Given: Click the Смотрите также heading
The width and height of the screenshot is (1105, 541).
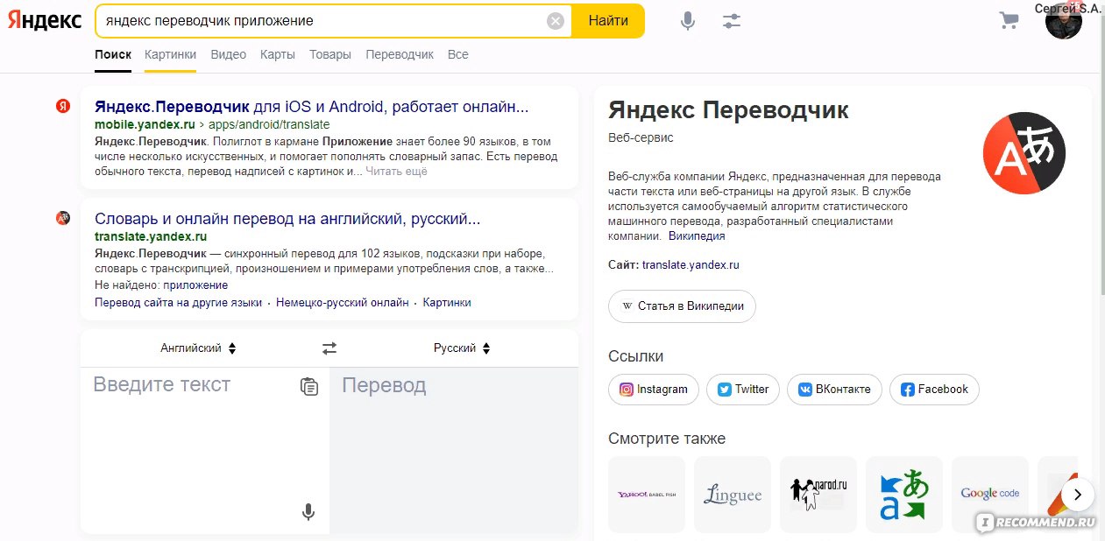Looking at the screenshot, I should coord(667,439).
